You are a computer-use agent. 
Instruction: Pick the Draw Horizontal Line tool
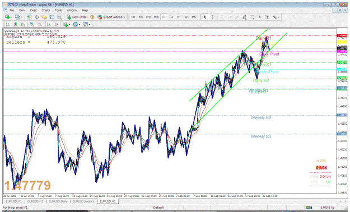pyautogui.click(x=230, y=17)
